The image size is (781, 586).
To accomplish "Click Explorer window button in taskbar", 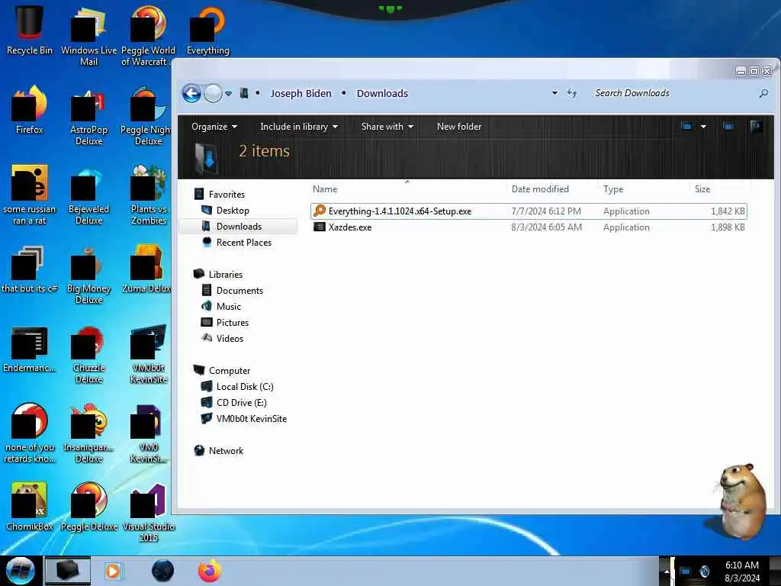I will pyautogui.click(x=68, y=571).
